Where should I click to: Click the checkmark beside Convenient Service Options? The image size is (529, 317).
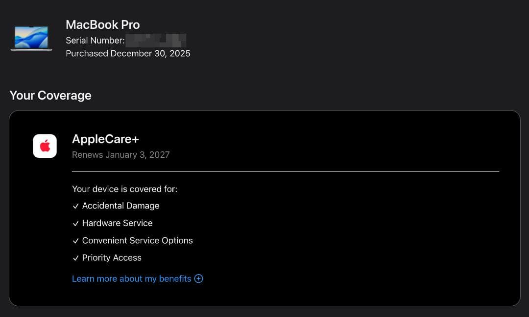coord(76,241)
